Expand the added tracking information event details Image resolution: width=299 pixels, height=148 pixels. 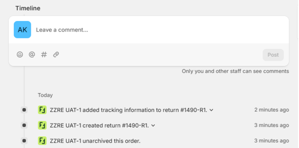pyautogui.click(x=211, y=110)
